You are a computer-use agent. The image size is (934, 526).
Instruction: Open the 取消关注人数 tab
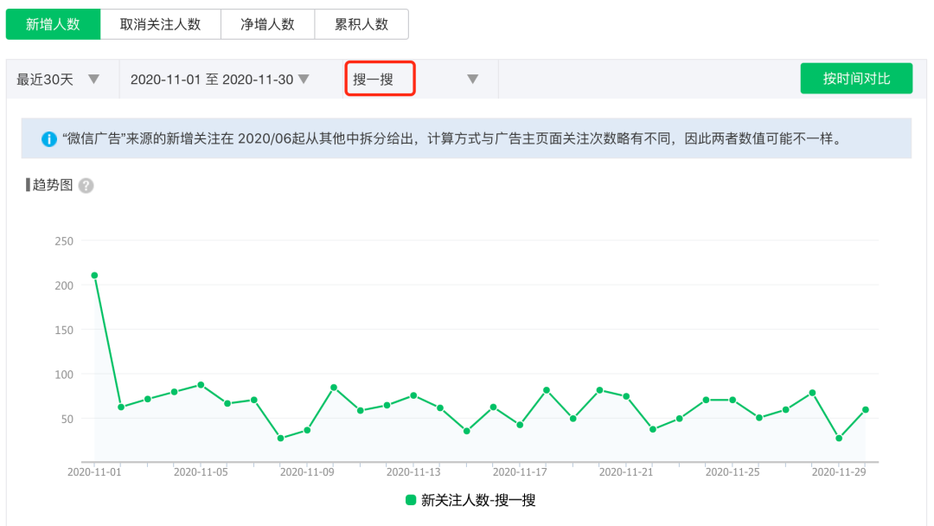[x=160, y=24]
